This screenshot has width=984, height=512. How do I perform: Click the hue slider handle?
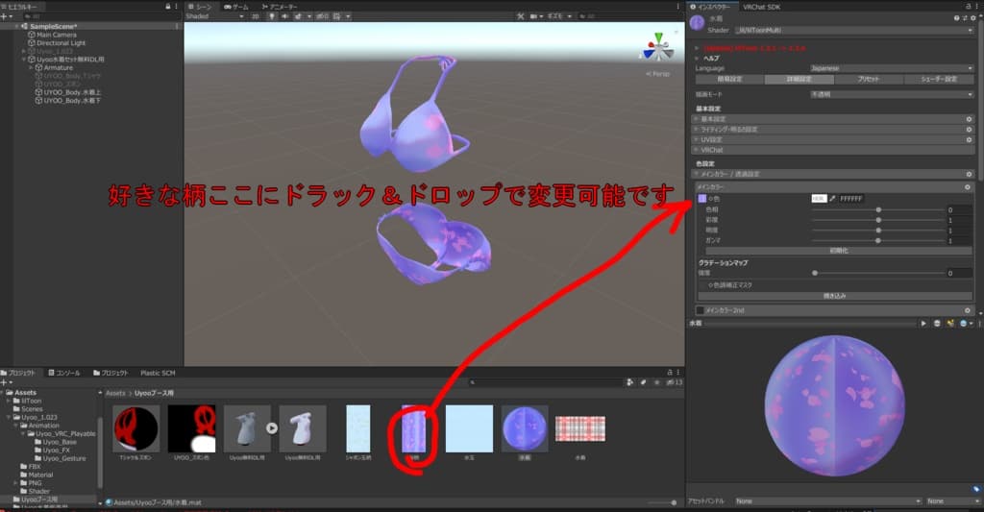point(878,210)
